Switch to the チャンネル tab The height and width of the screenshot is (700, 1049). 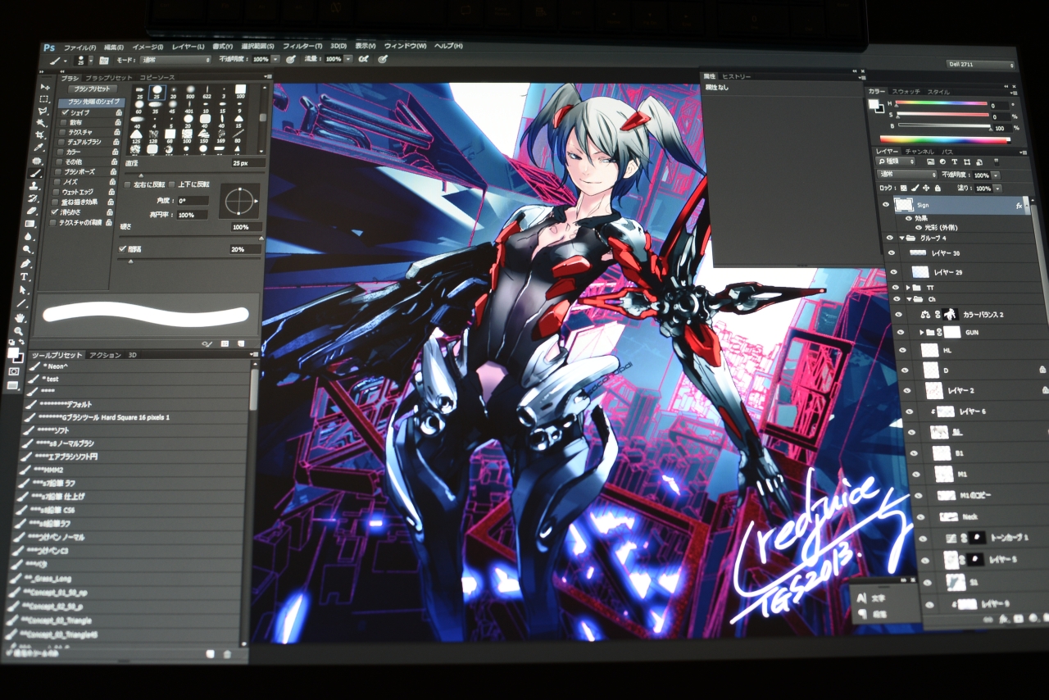[x=919, y=151]
